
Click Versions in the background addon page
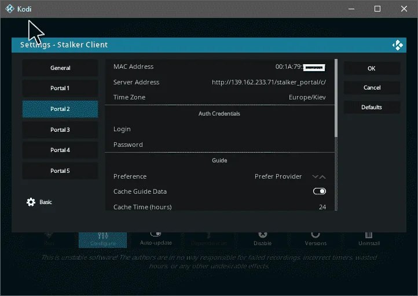pos(316,240)
